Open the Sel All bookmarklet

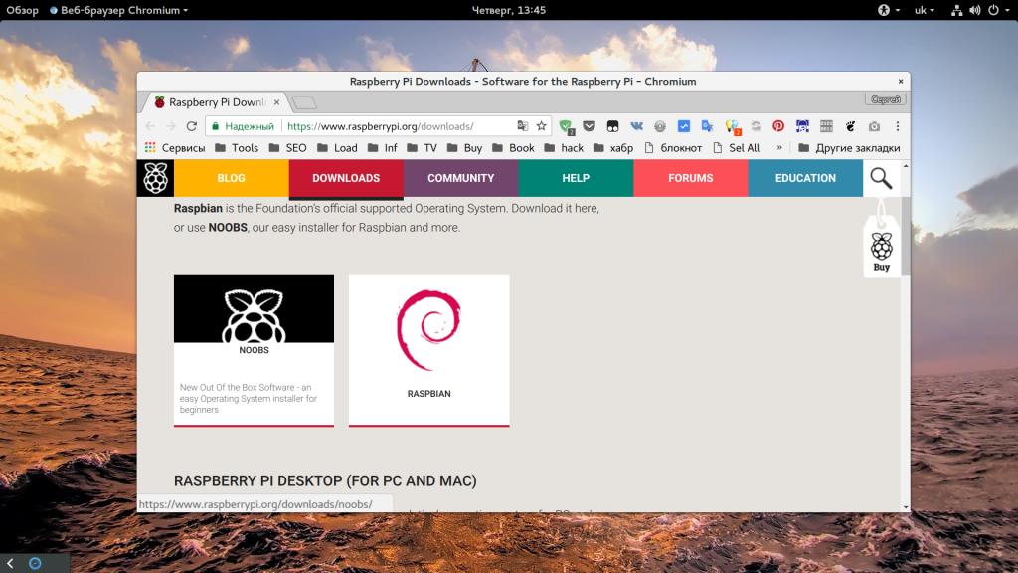point(737,148)
